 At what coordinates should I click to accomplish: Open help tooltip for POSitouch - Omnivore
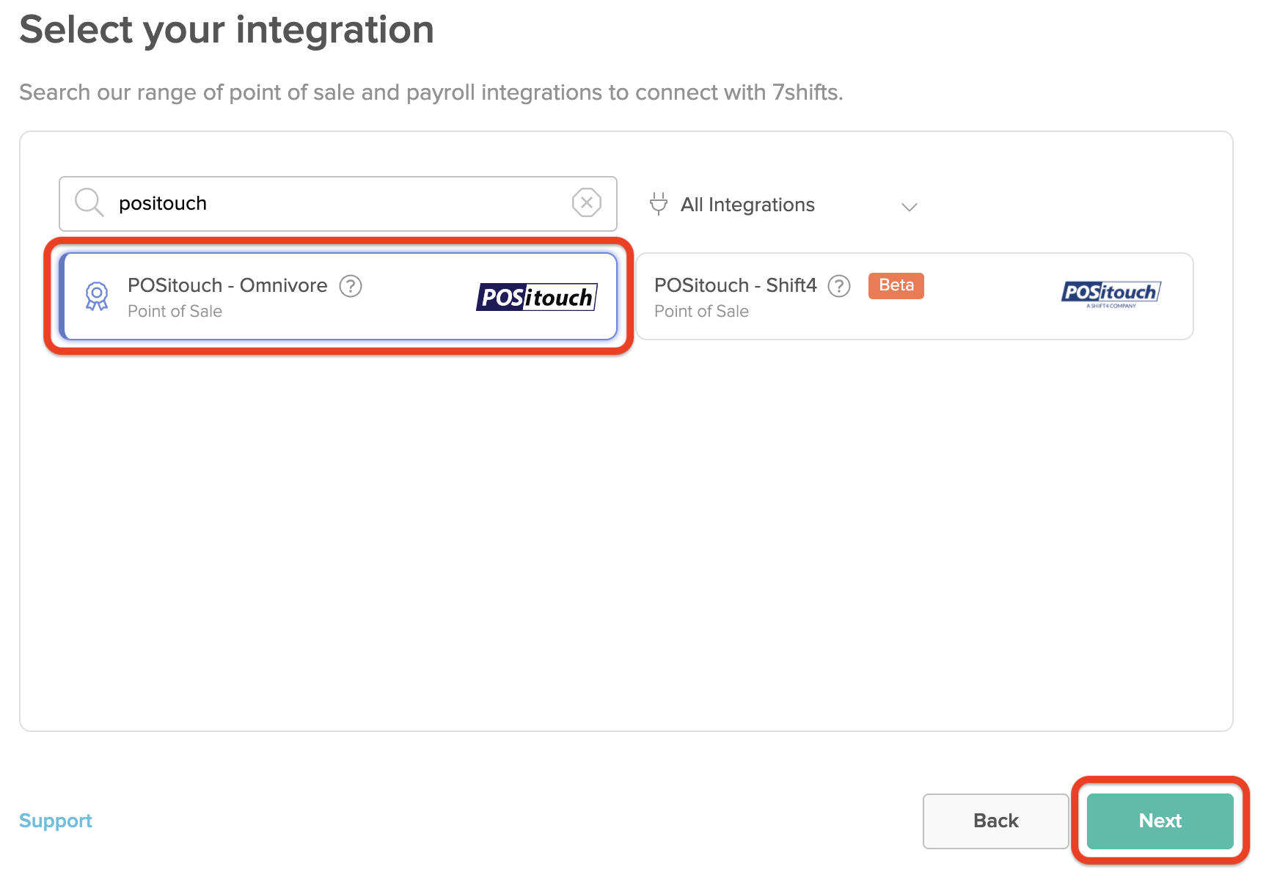coord(351,286)
